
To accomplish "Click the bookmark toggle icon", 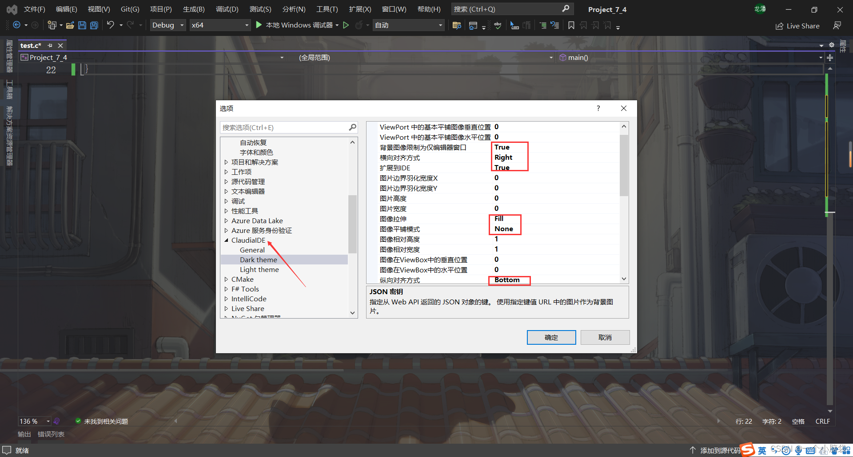I will click(x=571, y=25).
